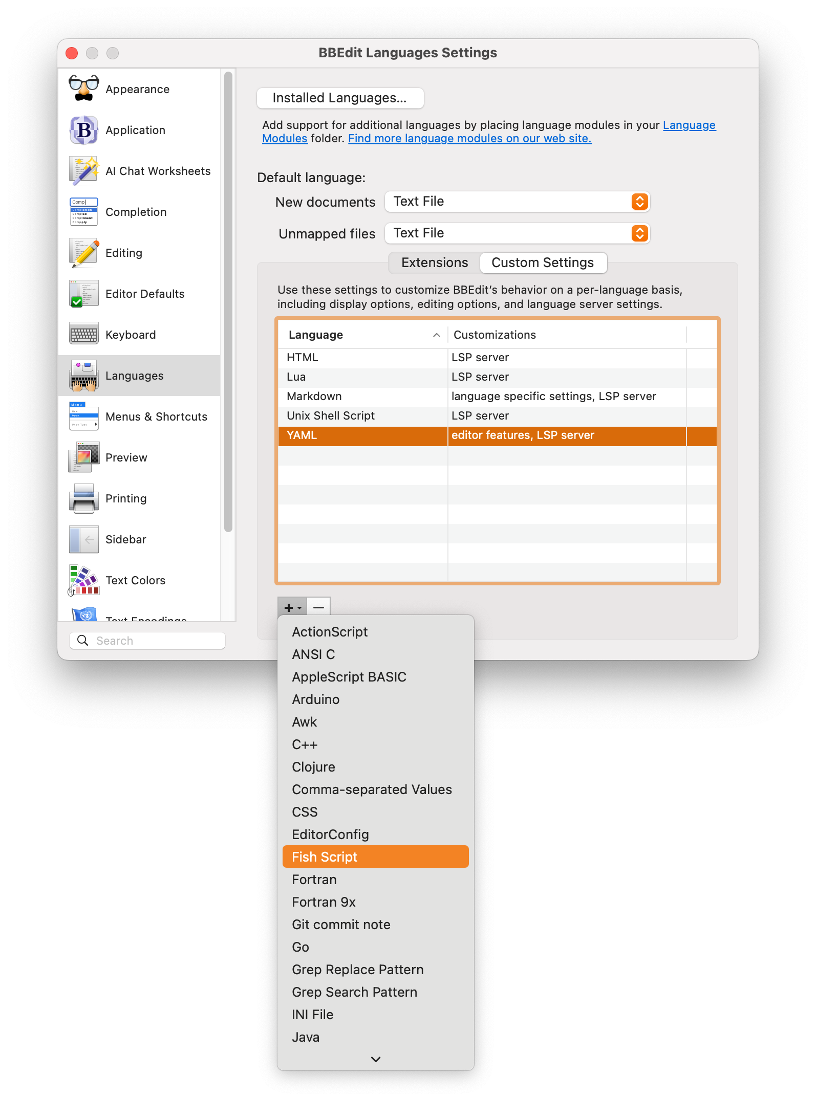Choose INI File from the menu
This screenshot has width=816, height=1098.
click(x=376, y=1015)
